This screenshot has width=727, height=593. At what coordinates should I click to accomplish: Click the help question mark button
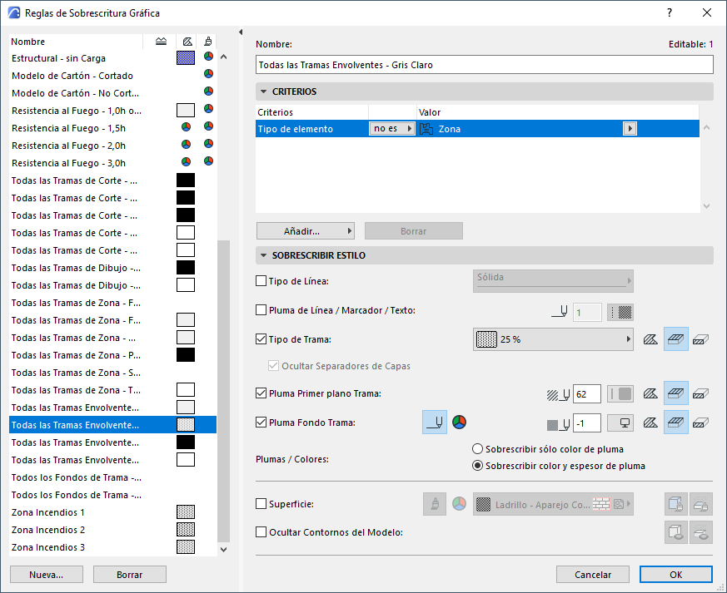pyautogui.click(x=669, y=13)
